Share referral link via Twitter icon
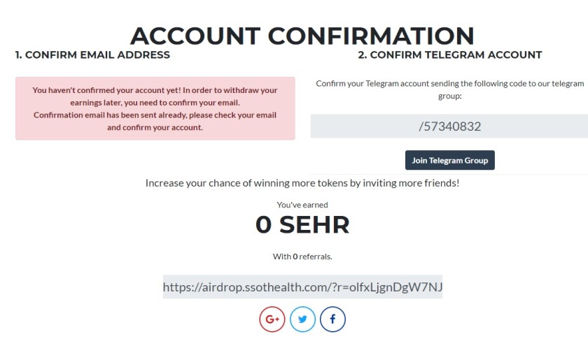The image size is (588, 341). tap(302, 319)
